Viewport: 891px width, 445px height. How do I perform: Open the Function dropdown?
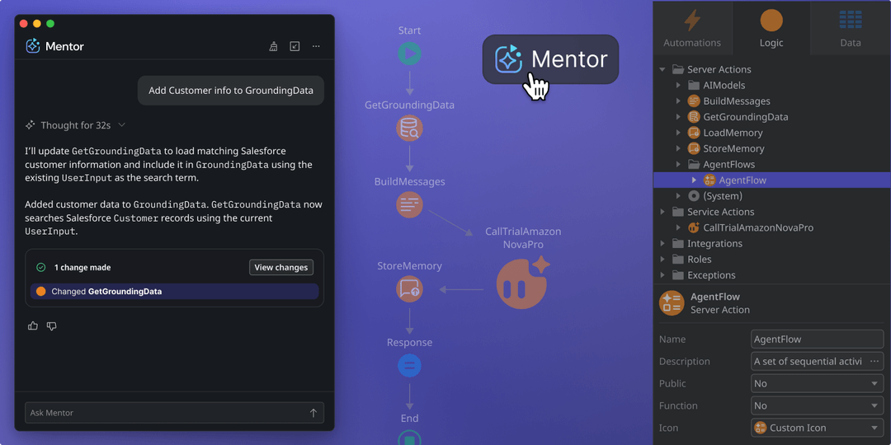coord(817,405)
